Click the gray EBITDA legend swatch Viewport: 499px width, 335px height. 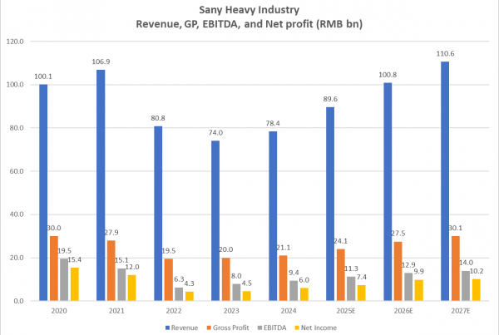(258, 328)
